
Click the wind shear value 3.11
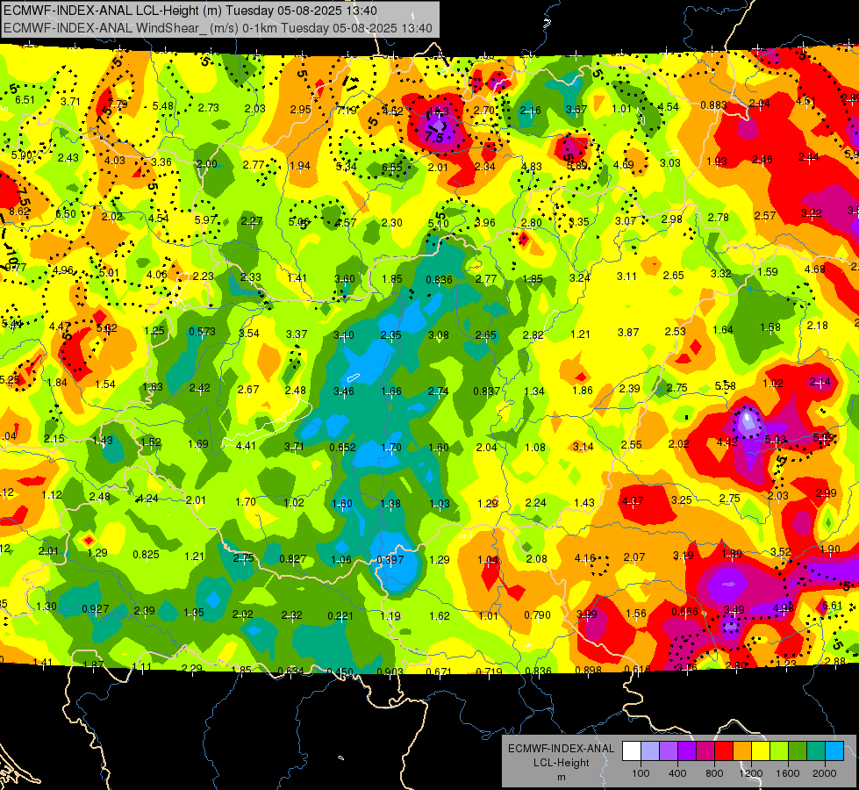point(626,276)
